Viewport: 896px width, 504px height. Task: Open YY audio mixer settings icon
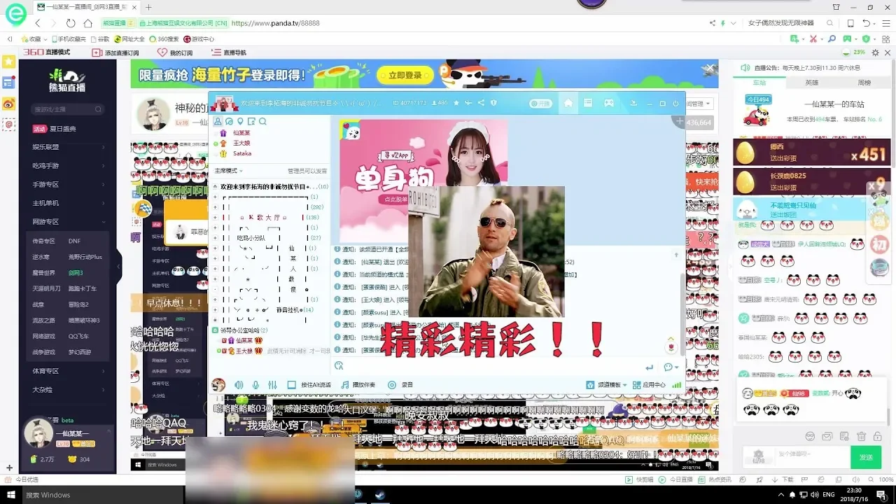(272, 385)
